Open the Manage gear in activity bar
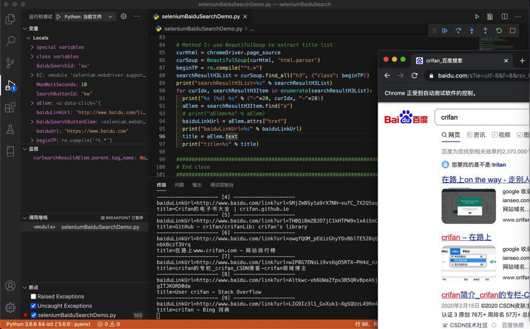 pos(10,307)
